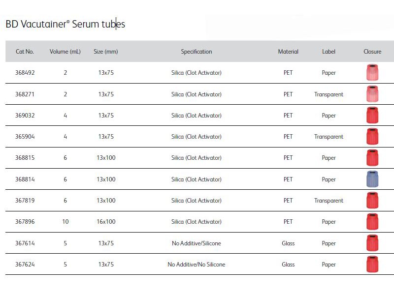394x295 pixels.
Task: Click the red closure cap in row 368815
Action: 372,158
